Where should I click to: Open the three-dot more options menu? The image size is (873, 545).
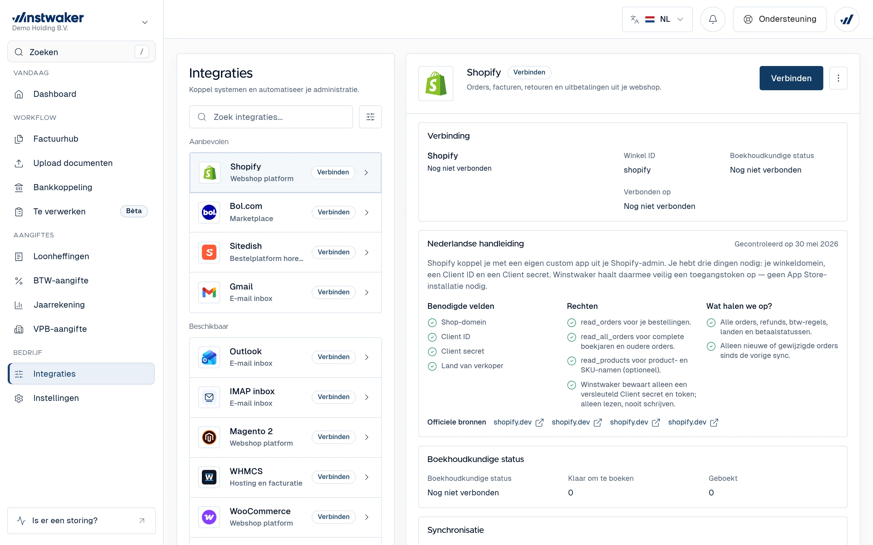[x=838, y=78]
